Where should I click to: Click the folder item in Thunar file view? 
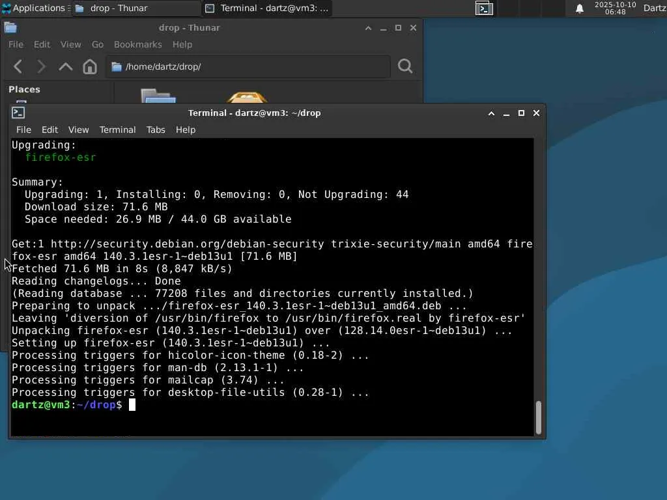click(x=158, y=96)
